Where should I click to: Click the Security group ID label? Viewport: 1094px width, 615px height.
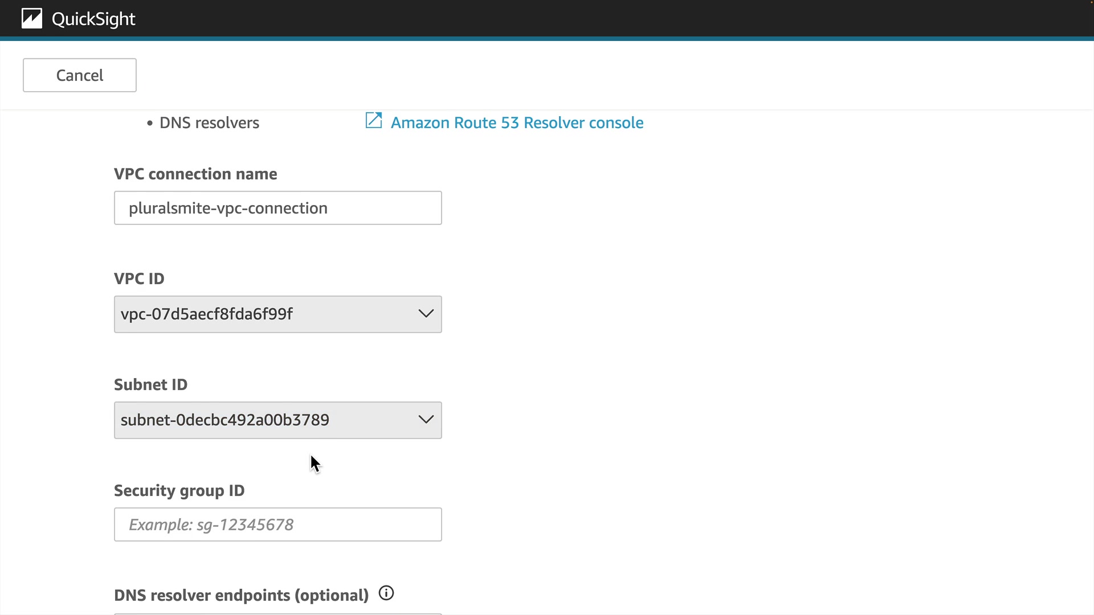coord(179,490)
